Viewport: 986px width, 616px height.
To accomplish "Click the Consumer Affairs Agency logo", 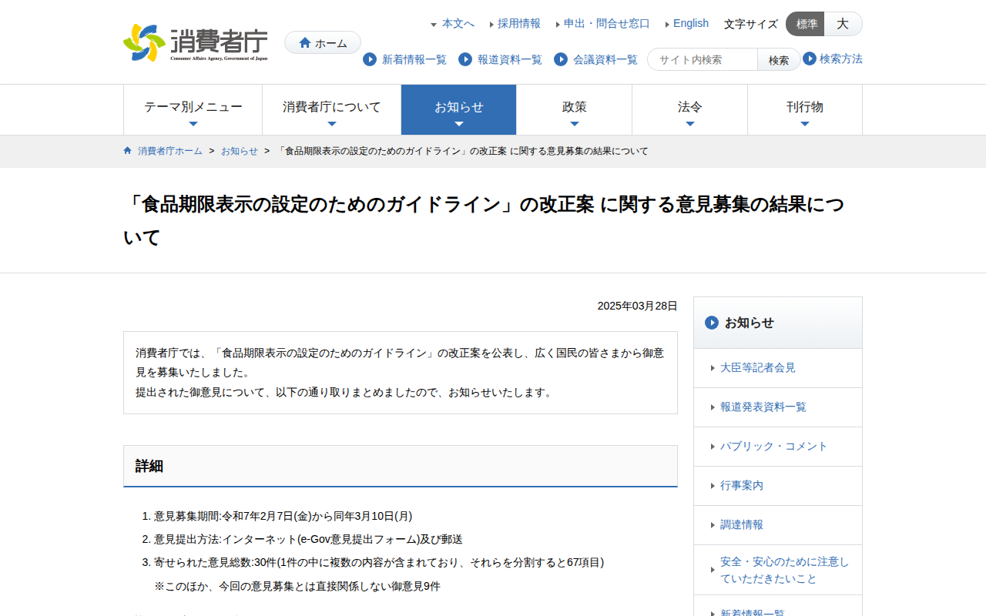I will (x=196, y=42).
